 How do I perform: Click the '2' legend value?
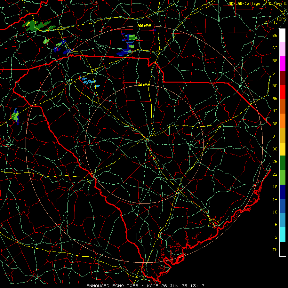click(x=276, y=237)
